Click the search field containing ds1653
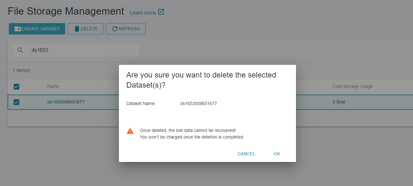Image resolution: width=413 pixels, height=186 pixels. (76, 50)
